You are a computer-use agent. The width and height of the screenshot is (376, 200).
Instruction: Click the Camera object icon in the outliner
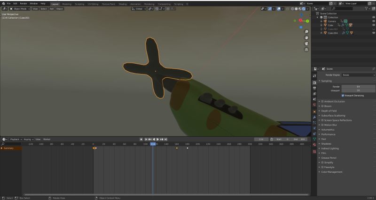(325, 21)
